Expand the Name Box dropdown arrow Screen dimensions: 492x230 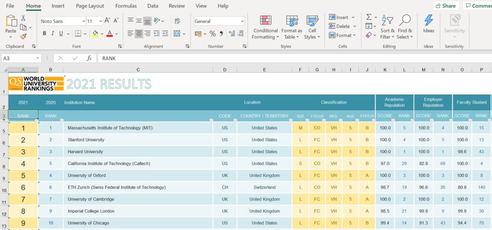point(37,59)
